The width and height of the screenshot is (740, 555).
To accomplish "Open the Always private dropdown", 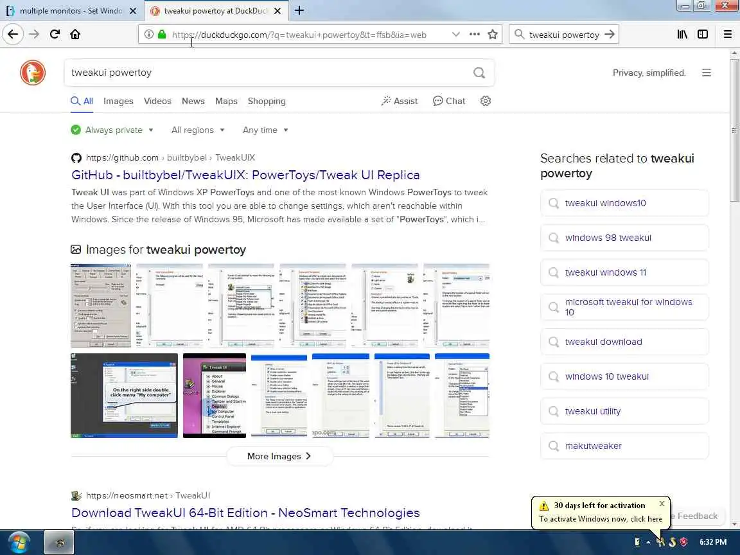I will pyautogui.click(x=112, y=130).
